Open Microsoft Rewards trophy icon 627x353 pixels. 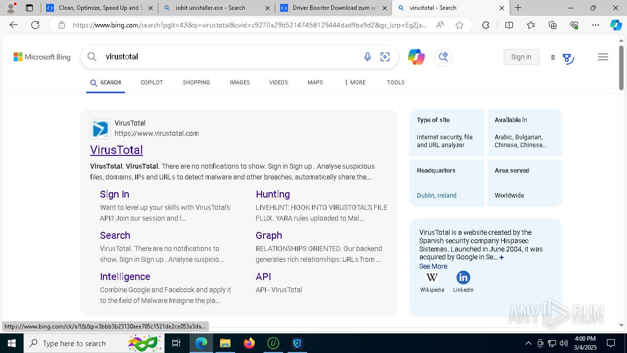568,58
